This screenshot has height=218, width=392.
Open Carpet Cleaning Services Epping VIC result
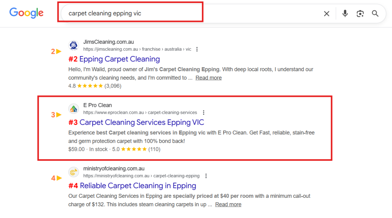pyautogui.click(x=142, y=123)
